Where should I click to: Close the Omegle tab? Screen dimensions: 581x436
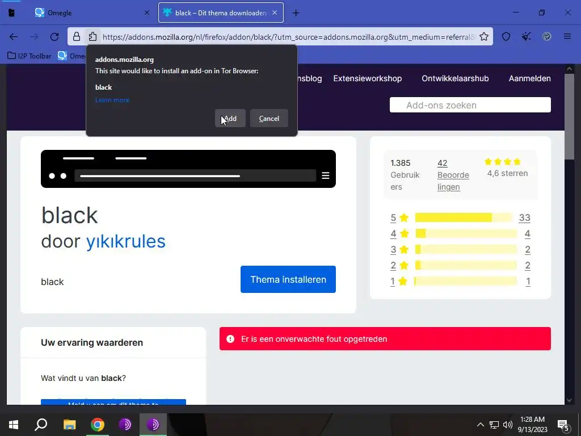pos(147,12)
